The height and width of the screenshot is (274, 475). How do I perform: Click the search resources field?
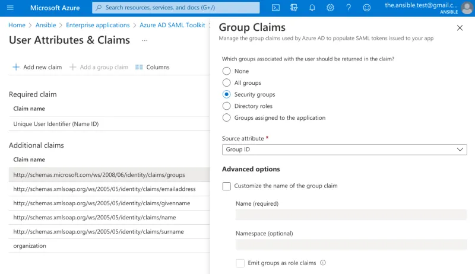(176, 8)
